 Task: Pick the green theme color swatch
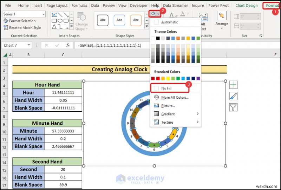click(x=198, y=38)
